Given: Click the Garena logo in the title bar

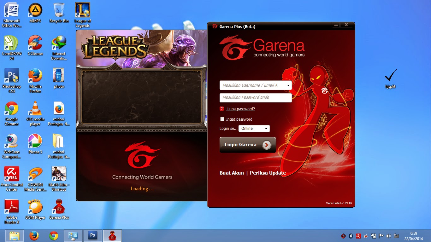Looking at the screenshot, I should point(215,26).
